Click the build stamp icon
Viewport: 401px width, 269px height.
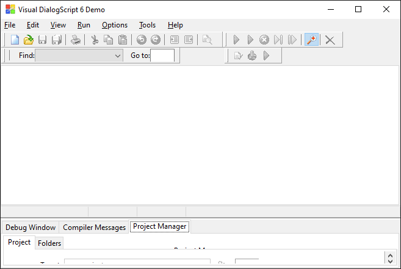(252, 56)
